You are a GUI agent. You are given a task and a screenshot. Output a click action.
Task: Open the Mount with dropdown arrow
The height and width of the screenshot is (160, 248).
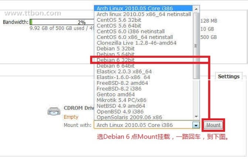(x=196, y=125)
